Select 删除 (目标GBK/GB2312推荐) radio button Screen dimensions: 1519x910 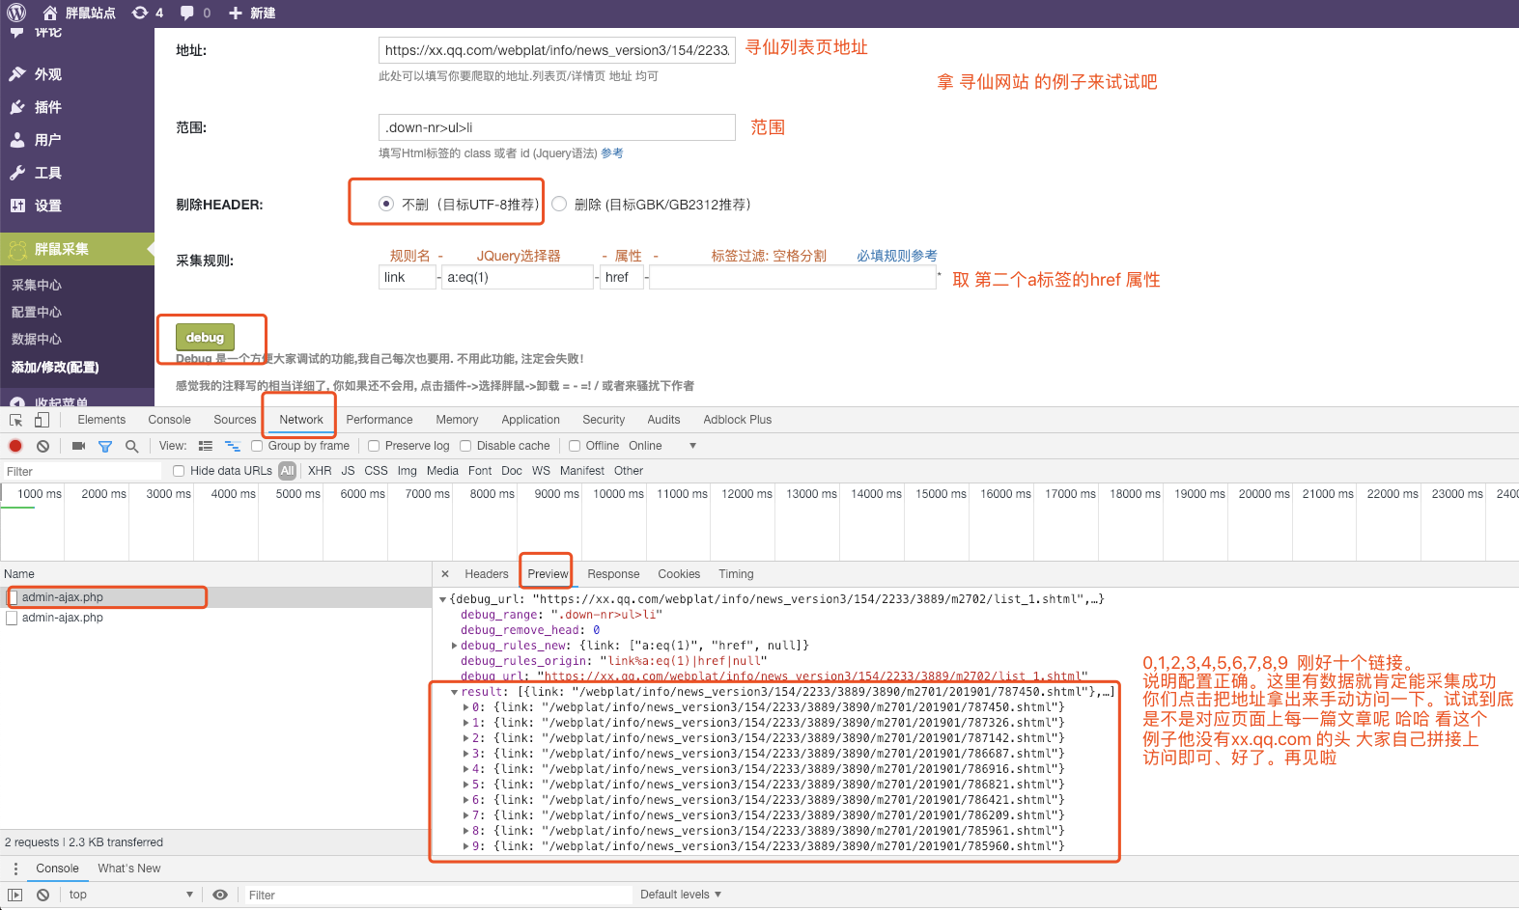(x=559, y=204)
